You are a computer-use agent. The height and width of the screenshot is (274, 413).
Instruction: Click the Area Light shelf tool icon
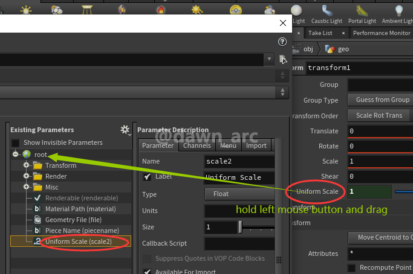point(87,10)
